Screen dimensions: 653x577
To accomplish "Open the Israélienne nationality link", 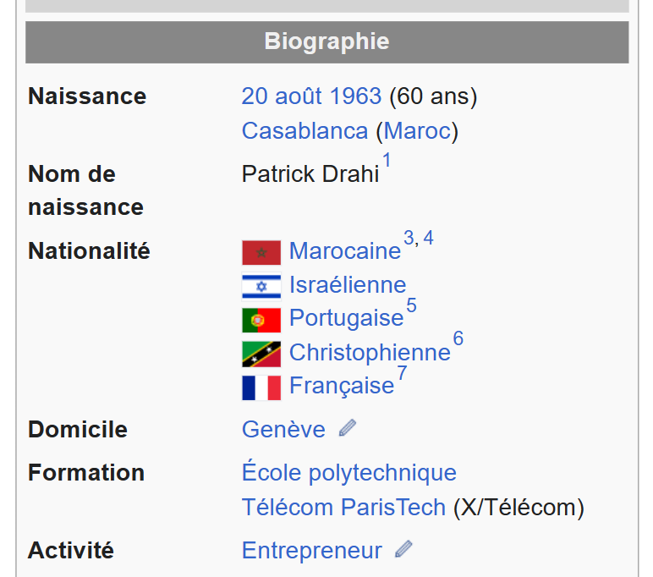I will pos(347,285).
